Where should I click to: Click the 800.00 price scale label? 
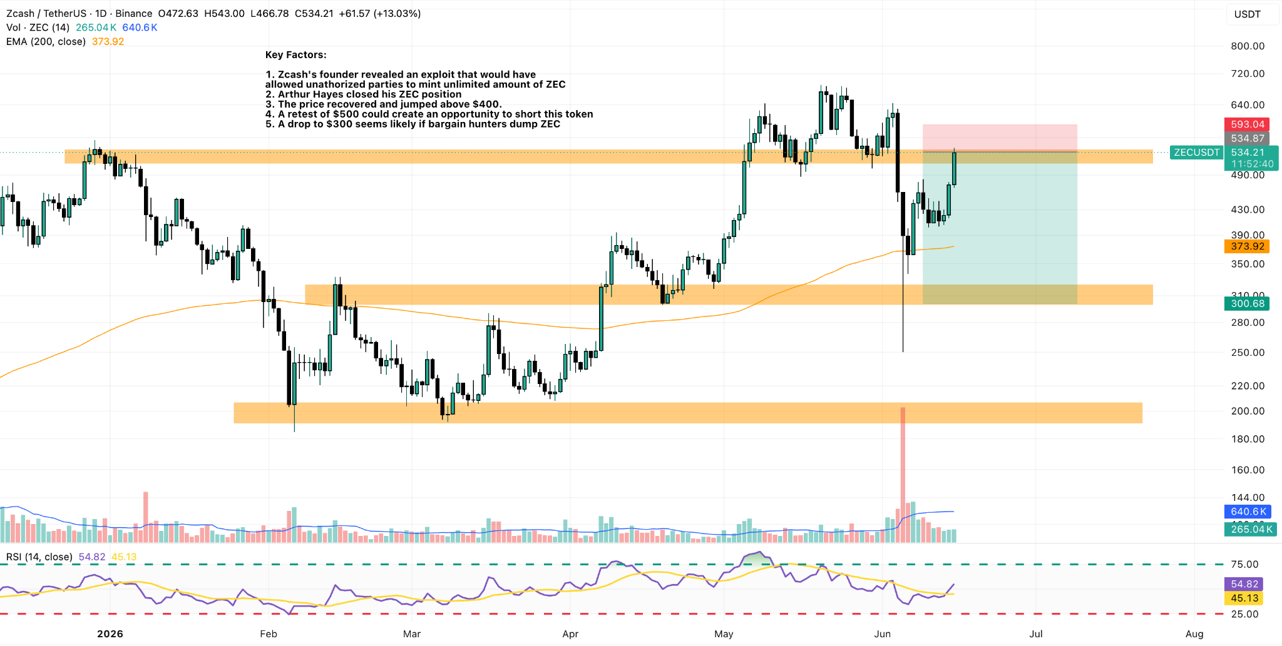tap(1248, 46)
